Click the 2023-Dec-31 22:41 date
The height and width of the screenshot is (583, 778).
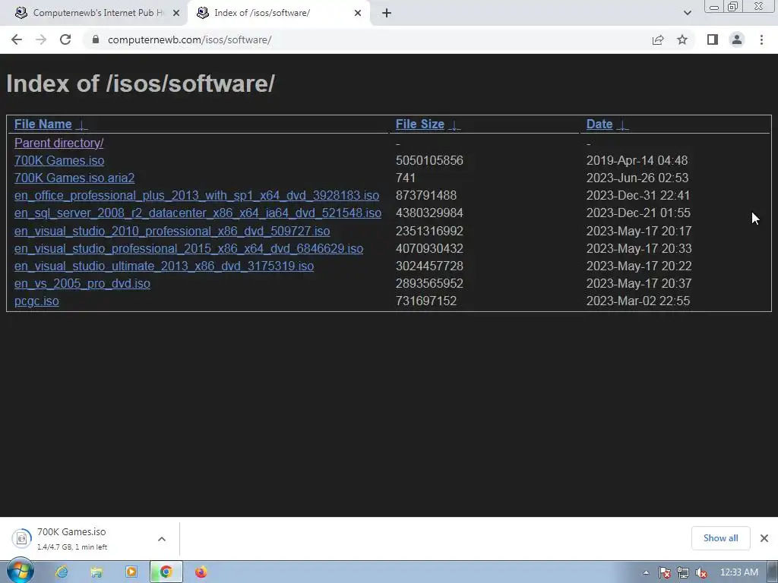[638, 195]
